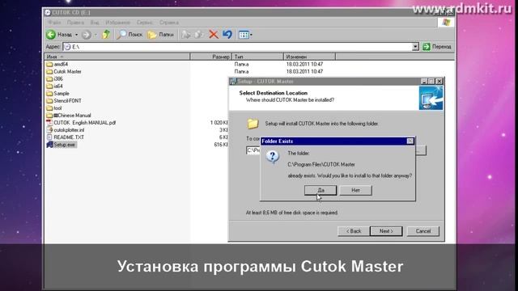This screenshot has height=291, width=518.
Task: Open the Сервис menu
Action: pos(145,23)
